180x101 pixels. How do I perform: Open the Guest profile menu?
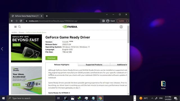111,21
